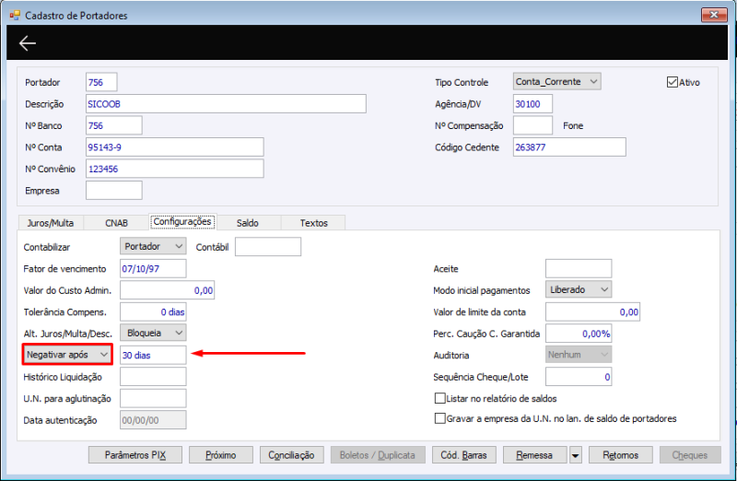This screenshot has height=481, width=737.
Task: Expand the Modo inicial pagamentos dropdown
Action: coord(579,289)
